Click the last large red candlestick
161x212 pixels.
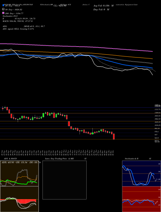[114, 137]
